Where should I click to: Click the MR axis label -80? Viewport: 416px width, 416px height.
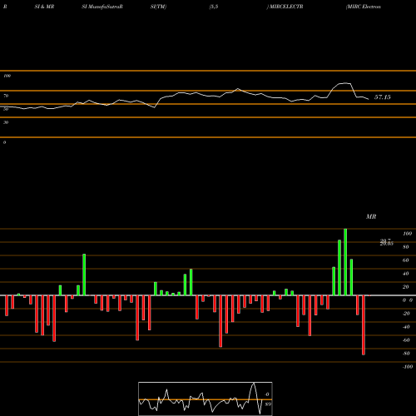click(x=406, y=354)
